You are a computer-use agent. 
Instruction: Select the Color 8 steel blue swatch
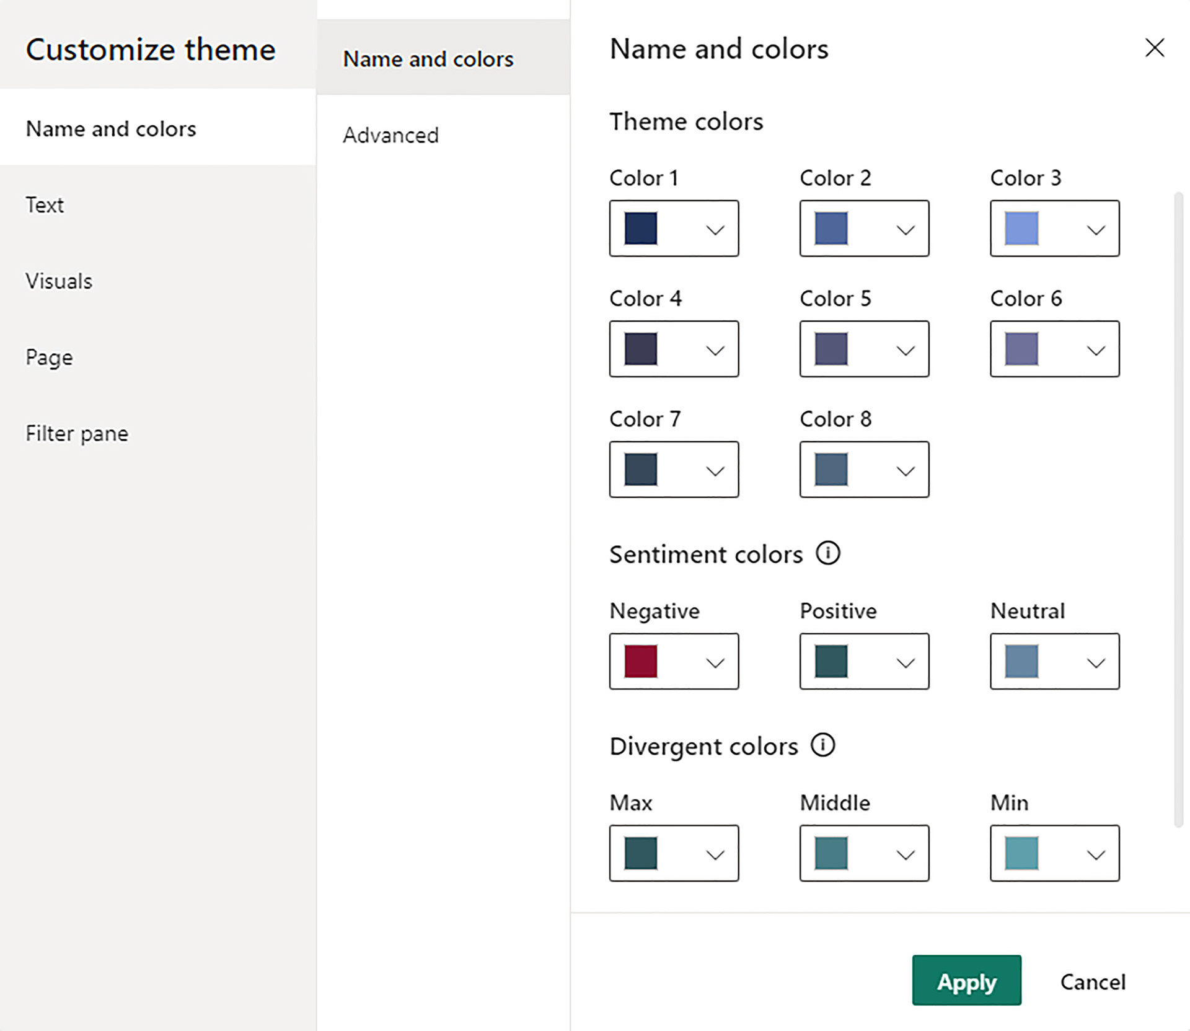coord(831,469)
